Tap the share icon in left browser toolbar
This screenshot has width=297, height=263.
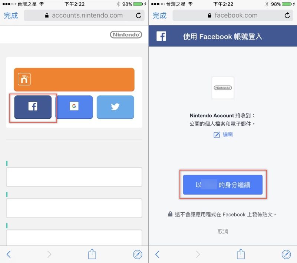92,254
